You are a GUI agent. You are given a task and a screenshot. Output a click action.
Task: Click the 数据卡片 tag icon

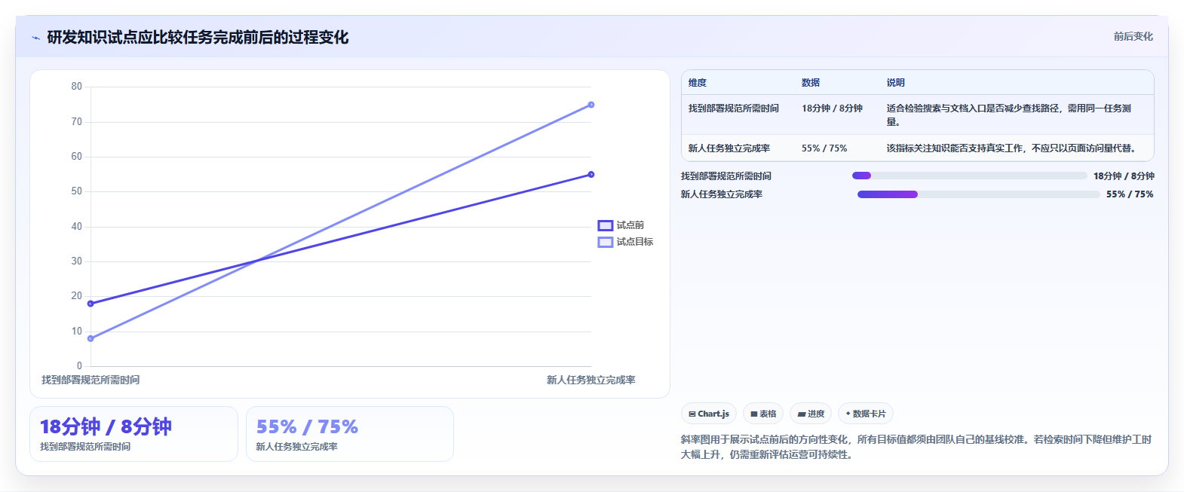click(x=848, y=414)
